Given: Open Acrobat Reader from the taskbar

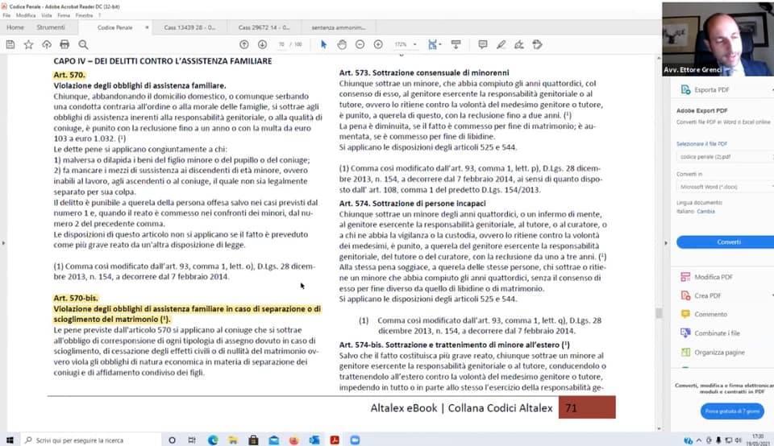Looking at the screenshot, I should (x=334, y=440).
